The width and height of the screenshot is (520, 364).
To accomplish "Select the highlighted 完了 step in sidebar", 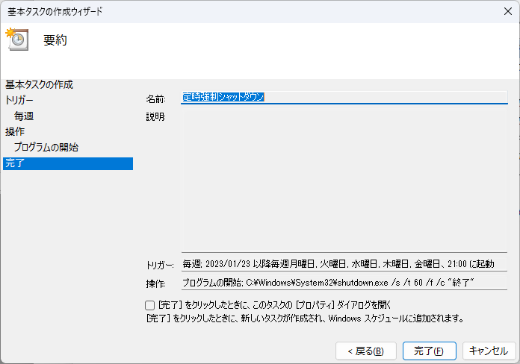I will [x=68, y=163].
